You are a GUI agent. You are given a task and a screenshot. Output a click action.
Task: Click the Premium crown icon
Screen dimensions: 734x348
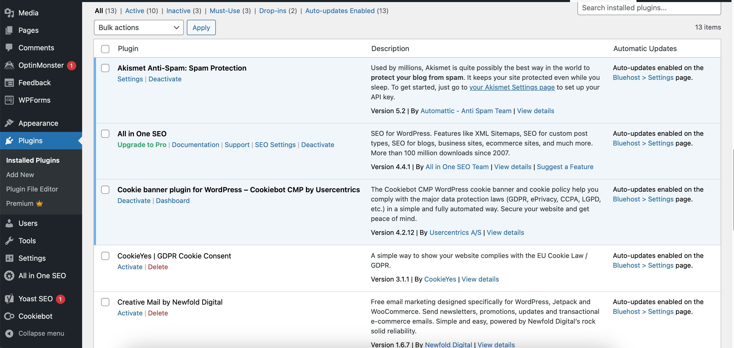[39, 203]
